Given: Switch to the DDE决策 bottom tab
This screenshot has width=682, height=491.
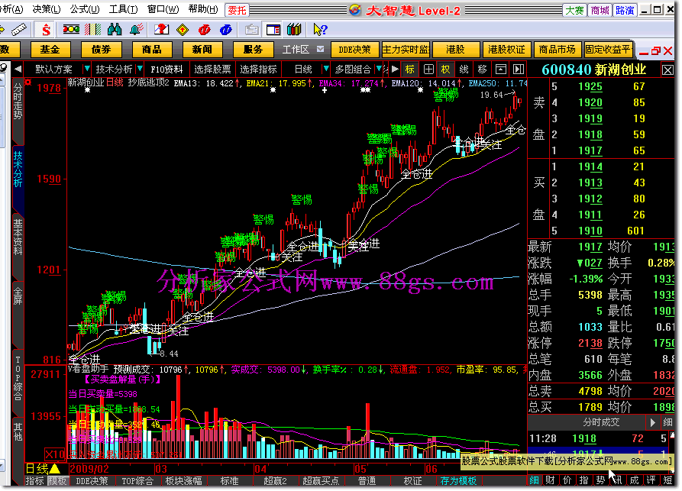Looking at the screenshot, I should (92, 480).
